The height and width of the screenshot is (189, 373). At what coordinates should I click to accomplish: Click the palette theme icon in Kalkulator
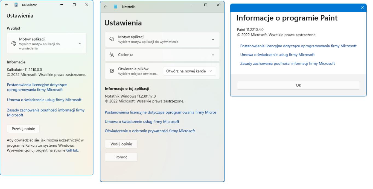[13, 43]
